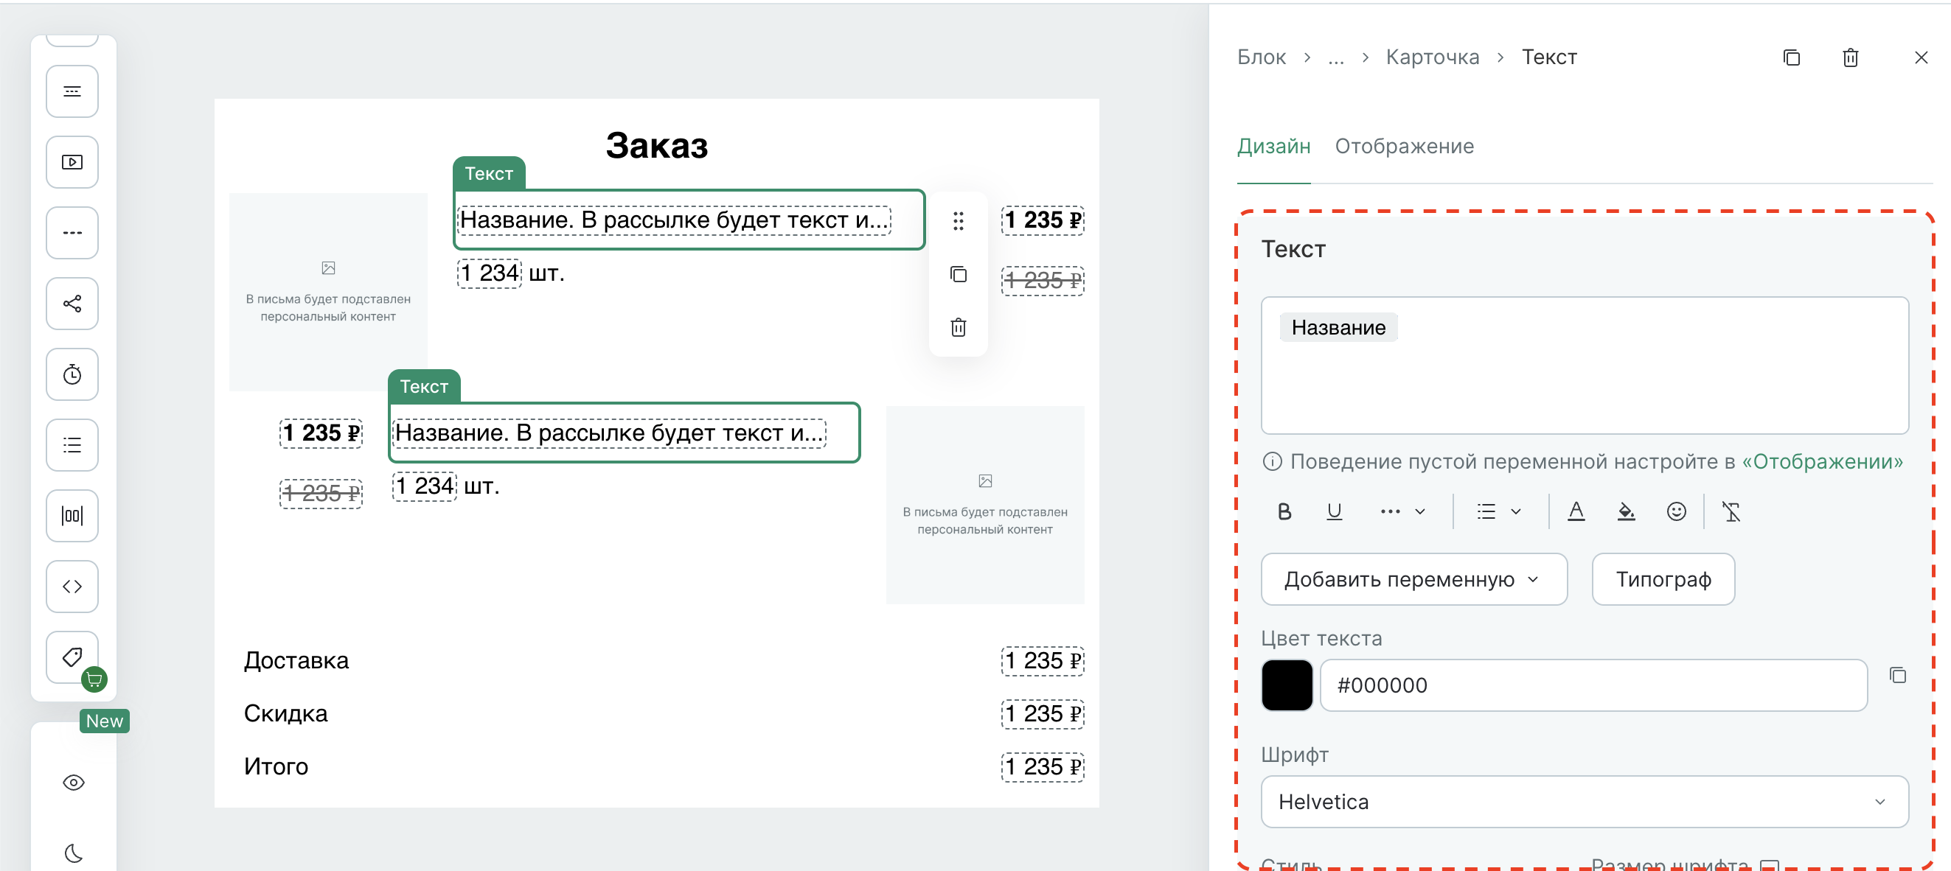Screen dimensions: 1951x871
Task: Choose text color A icon
Action: tap(1576, 512)
